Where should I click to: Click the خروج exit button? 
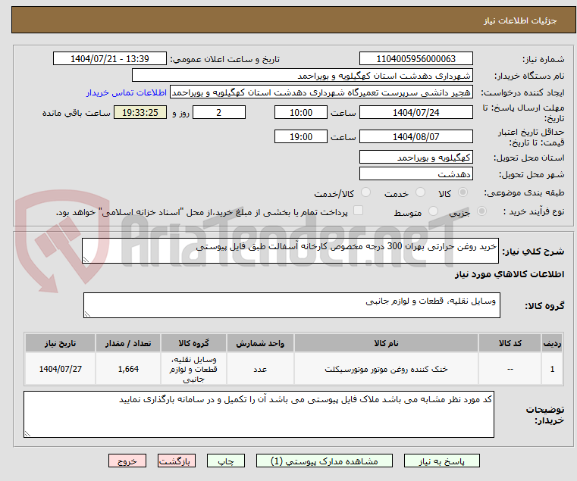coord(127,461)
